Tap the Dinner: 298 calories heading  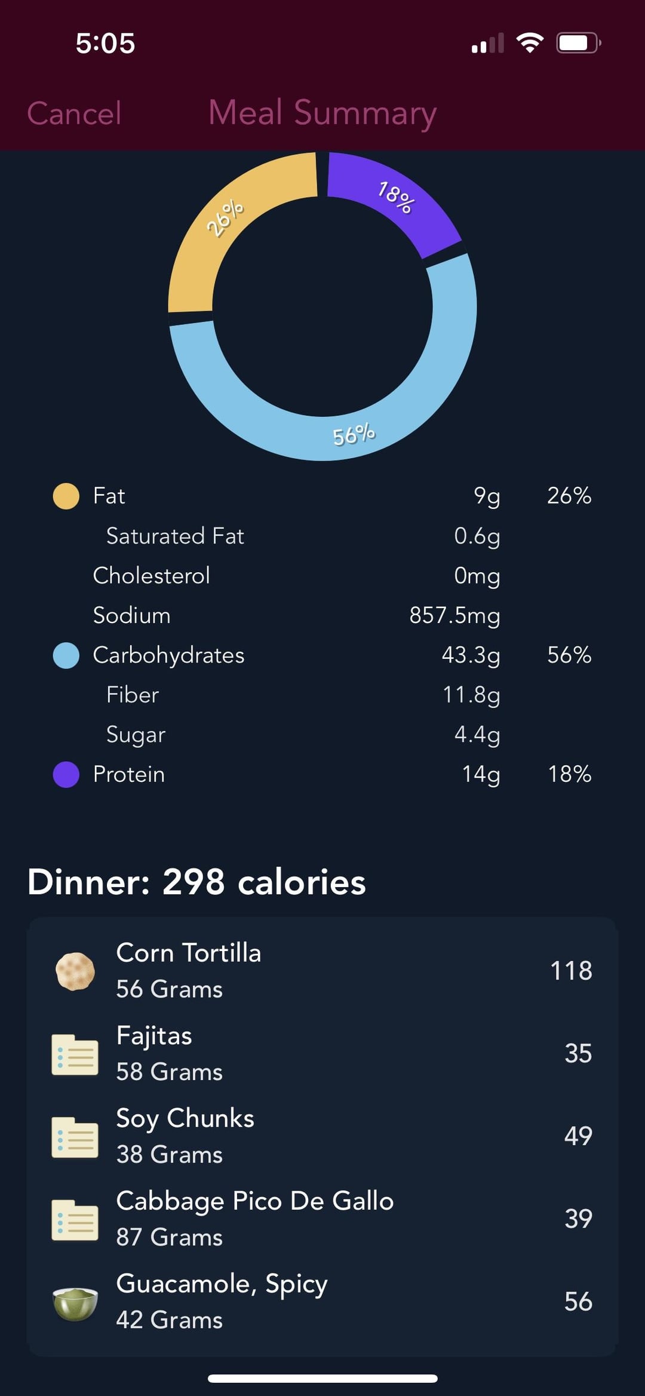coord(197,882)
